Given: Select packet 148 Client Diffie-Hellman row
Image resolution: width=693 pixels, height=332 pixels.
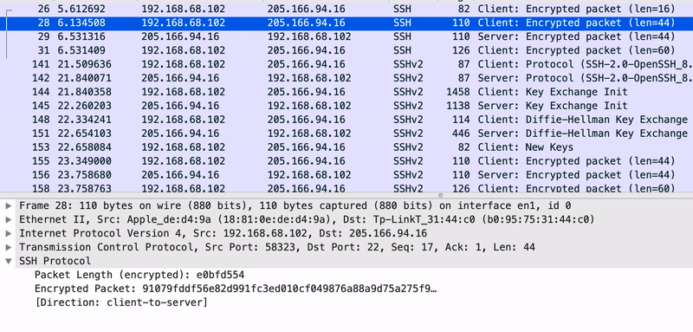Looking at the screenshot, I should pos(346,120).
